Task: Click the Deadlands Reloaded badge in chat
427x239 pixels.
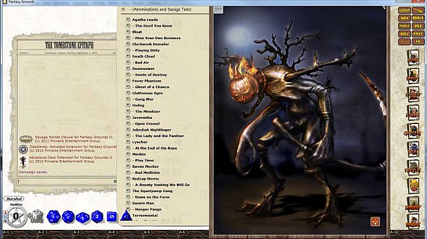Action: [23, 149]
